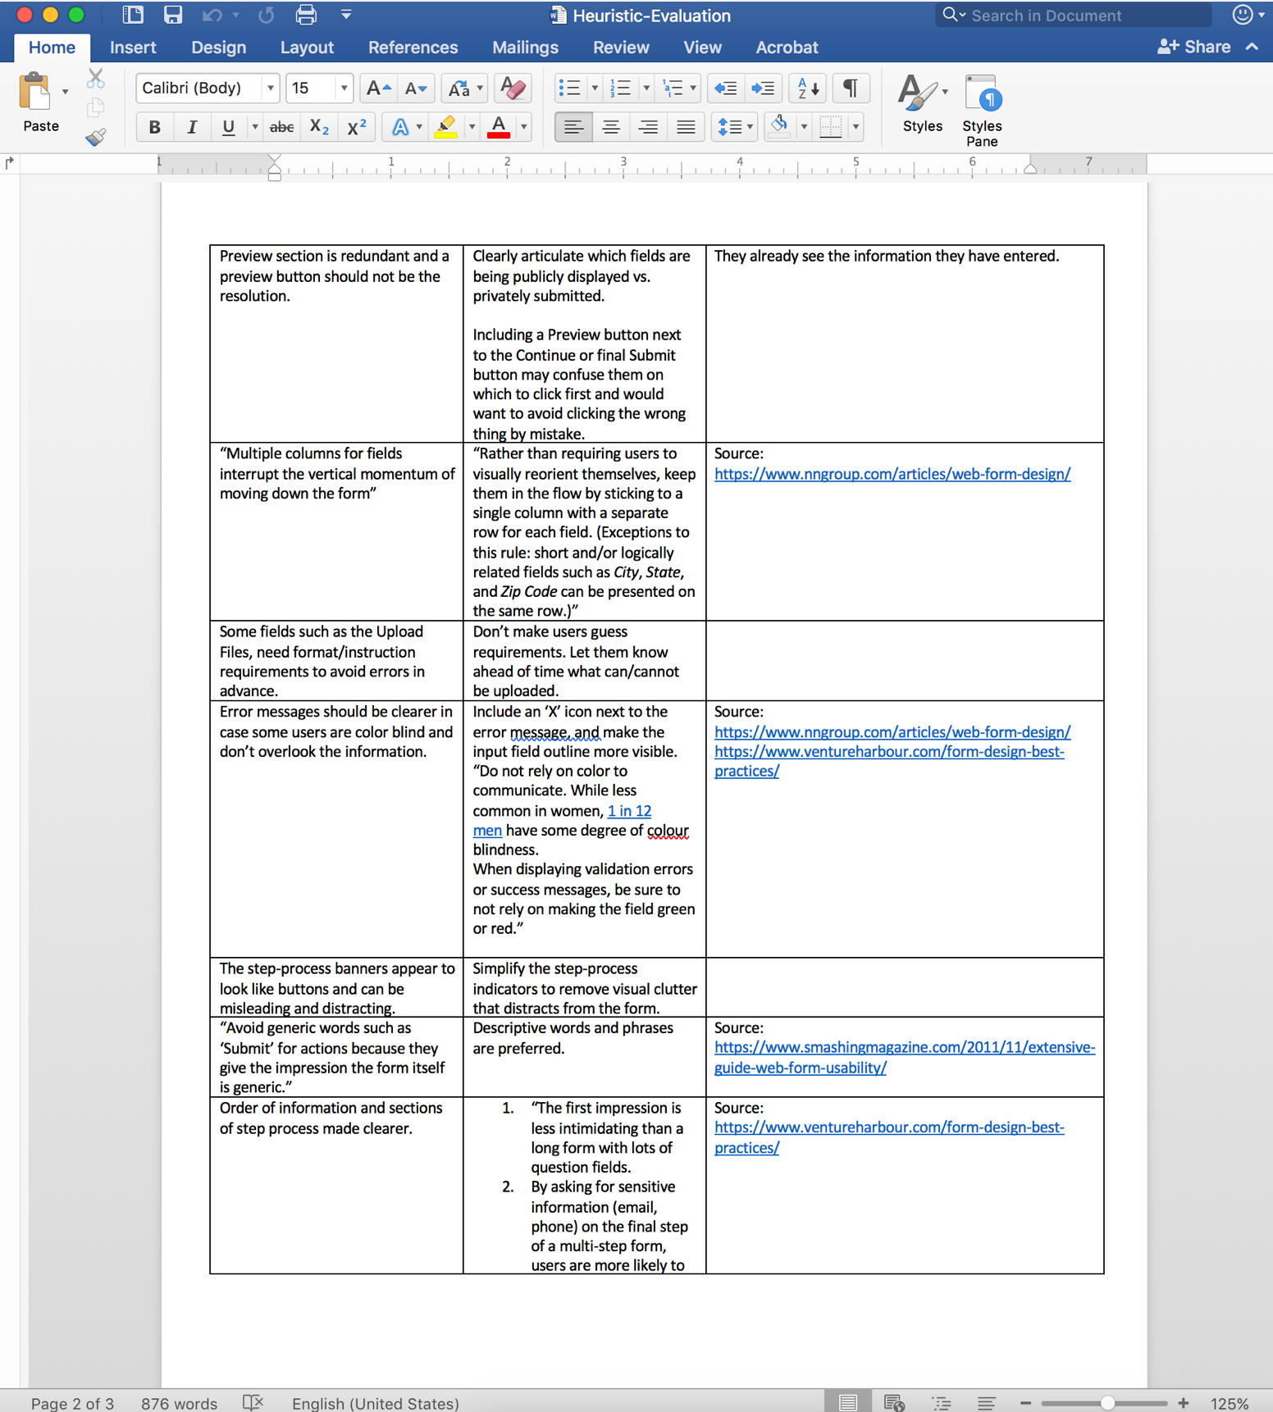Justify the paragraph text

pos(686,127)
